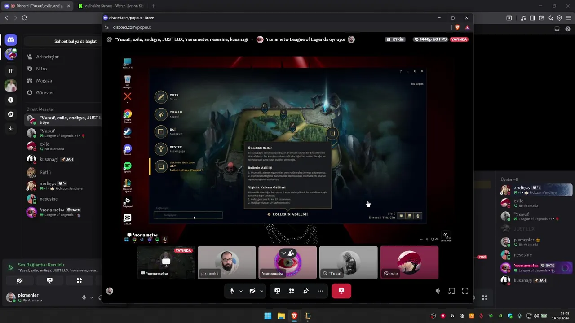The image size is (575, 323).
Task: Open the kusanagi direct message
Action: pyautogui.click(x=63, y=159)
